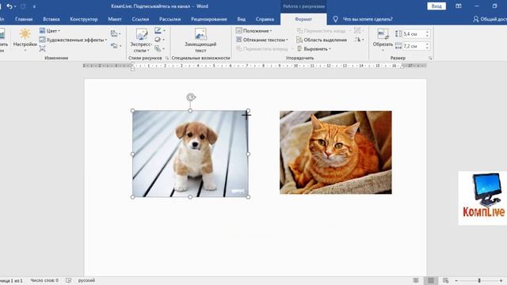Click the shape width field 7,2 см
The height and width of the screenshot is (285, 507).
(x=414, y=46)
